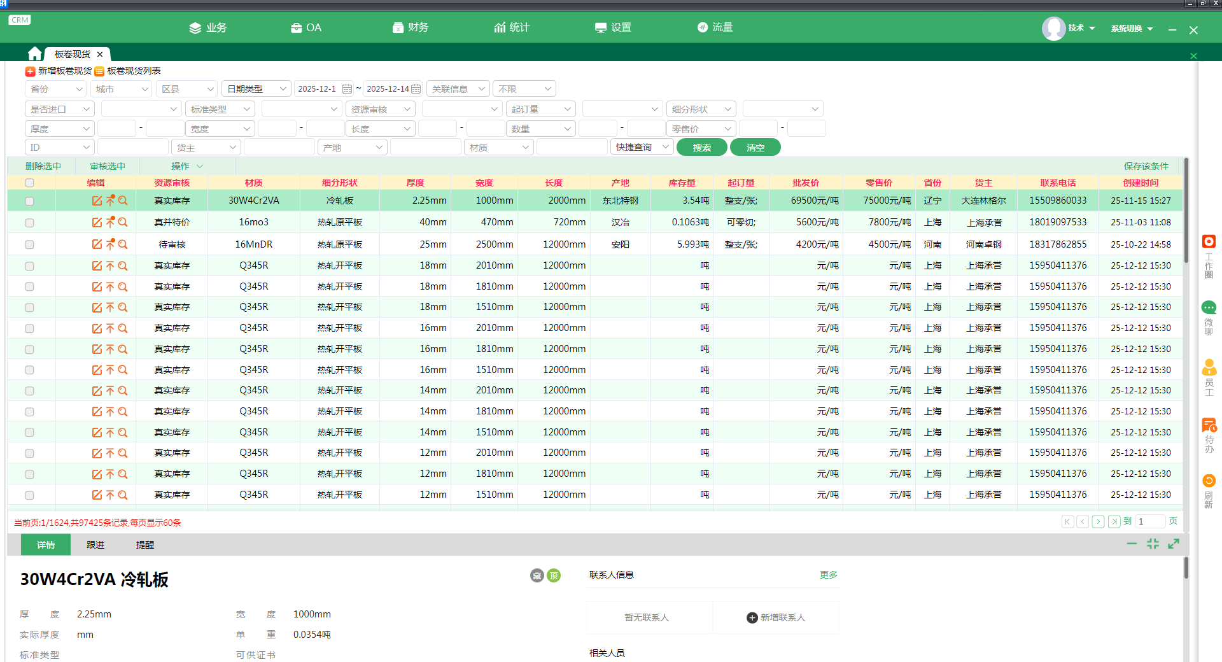This screenshot has height=662, width=1222.
Task: Toggle the select-all checkbox in the table header
Action: (x=29, y=183)
